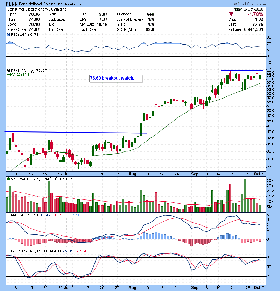Click the stochastic %D value 72.50
Viewport: 280px width, 291px height.
coord(82,251)
